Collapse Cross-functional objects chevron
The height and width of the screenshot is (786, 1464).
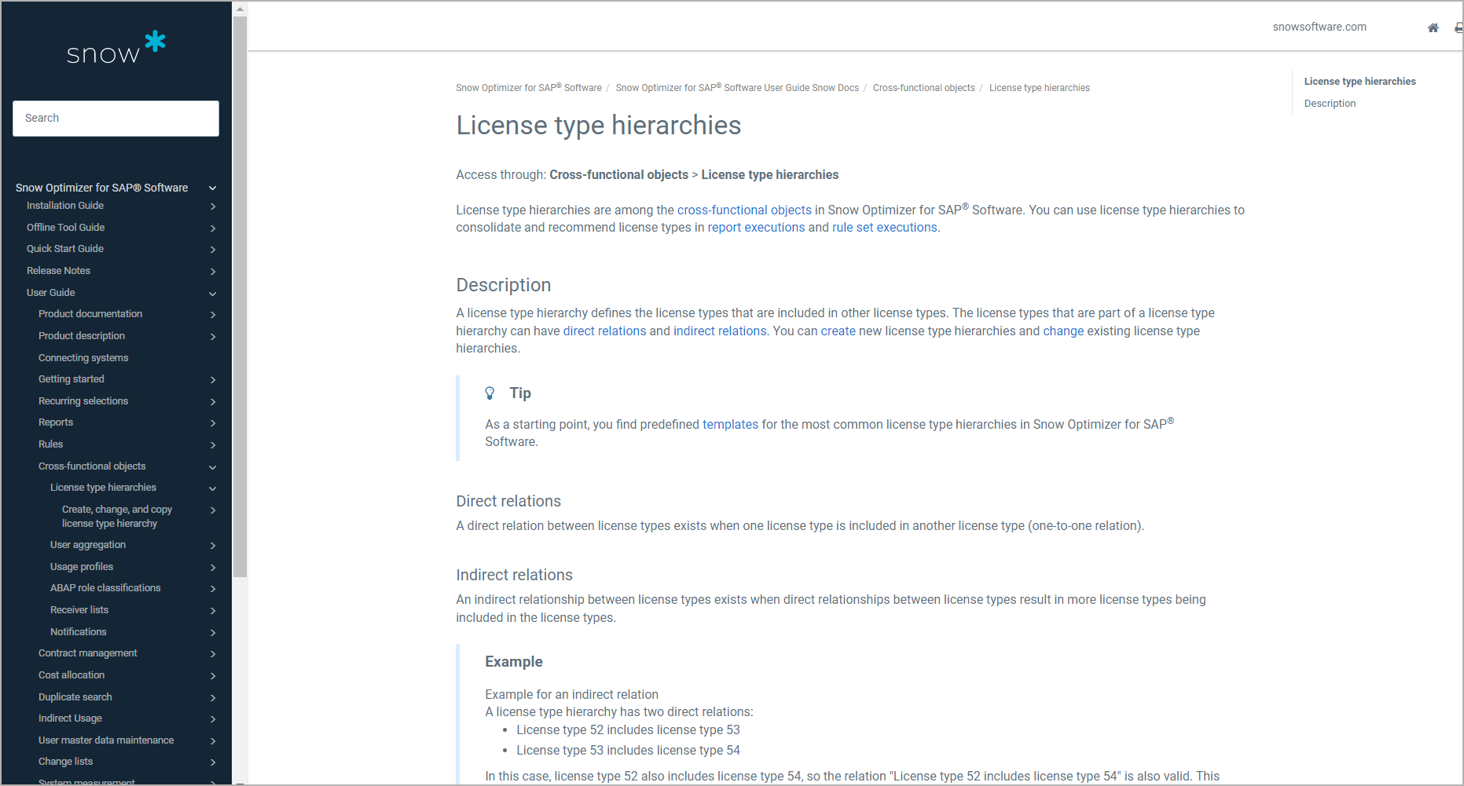(x=212, y=467)
